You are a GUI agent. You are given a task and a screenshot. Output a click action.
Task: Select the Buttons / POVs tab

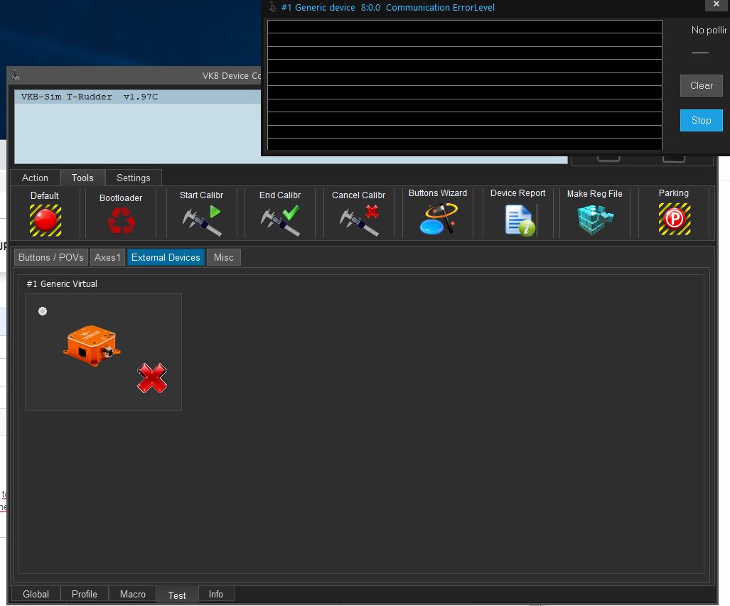click(x=51, y=257)
